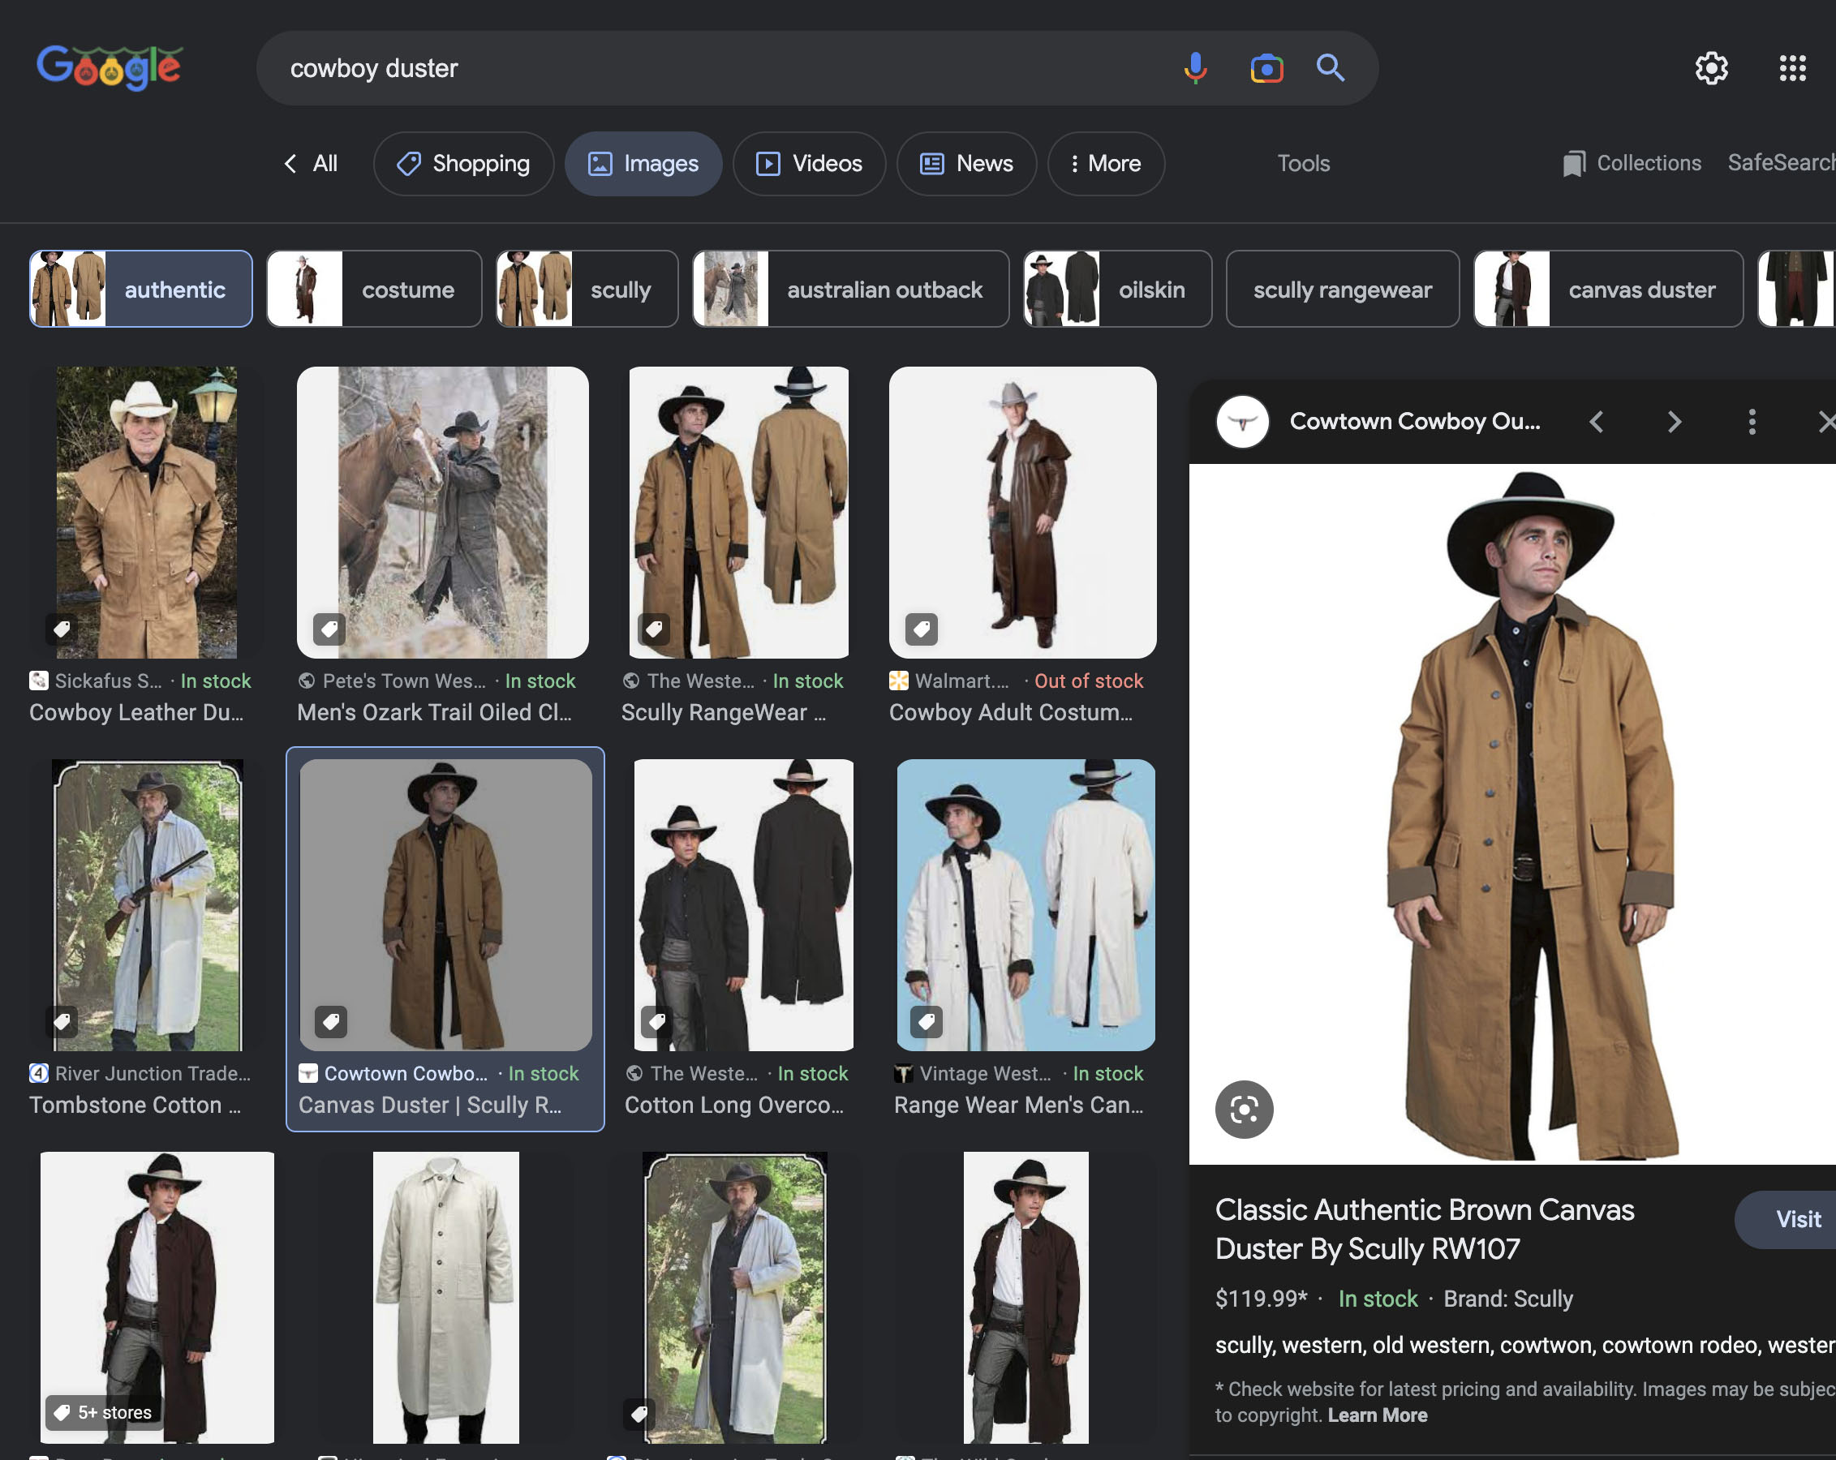Go to previous image in preview panel

point(1597,422)
